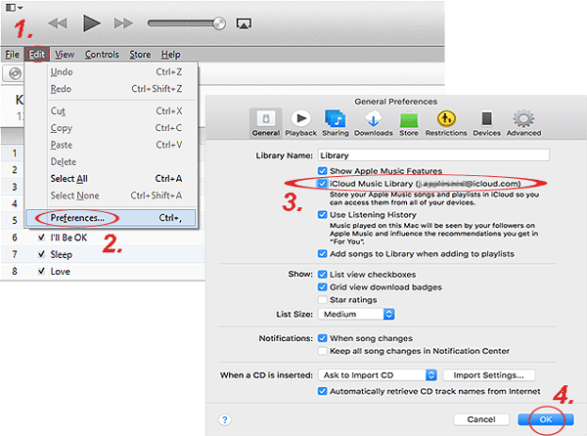This screenshot has width=587, height=436.
Task: Open the Restrictions preferences tab
Action: (446, 123)
